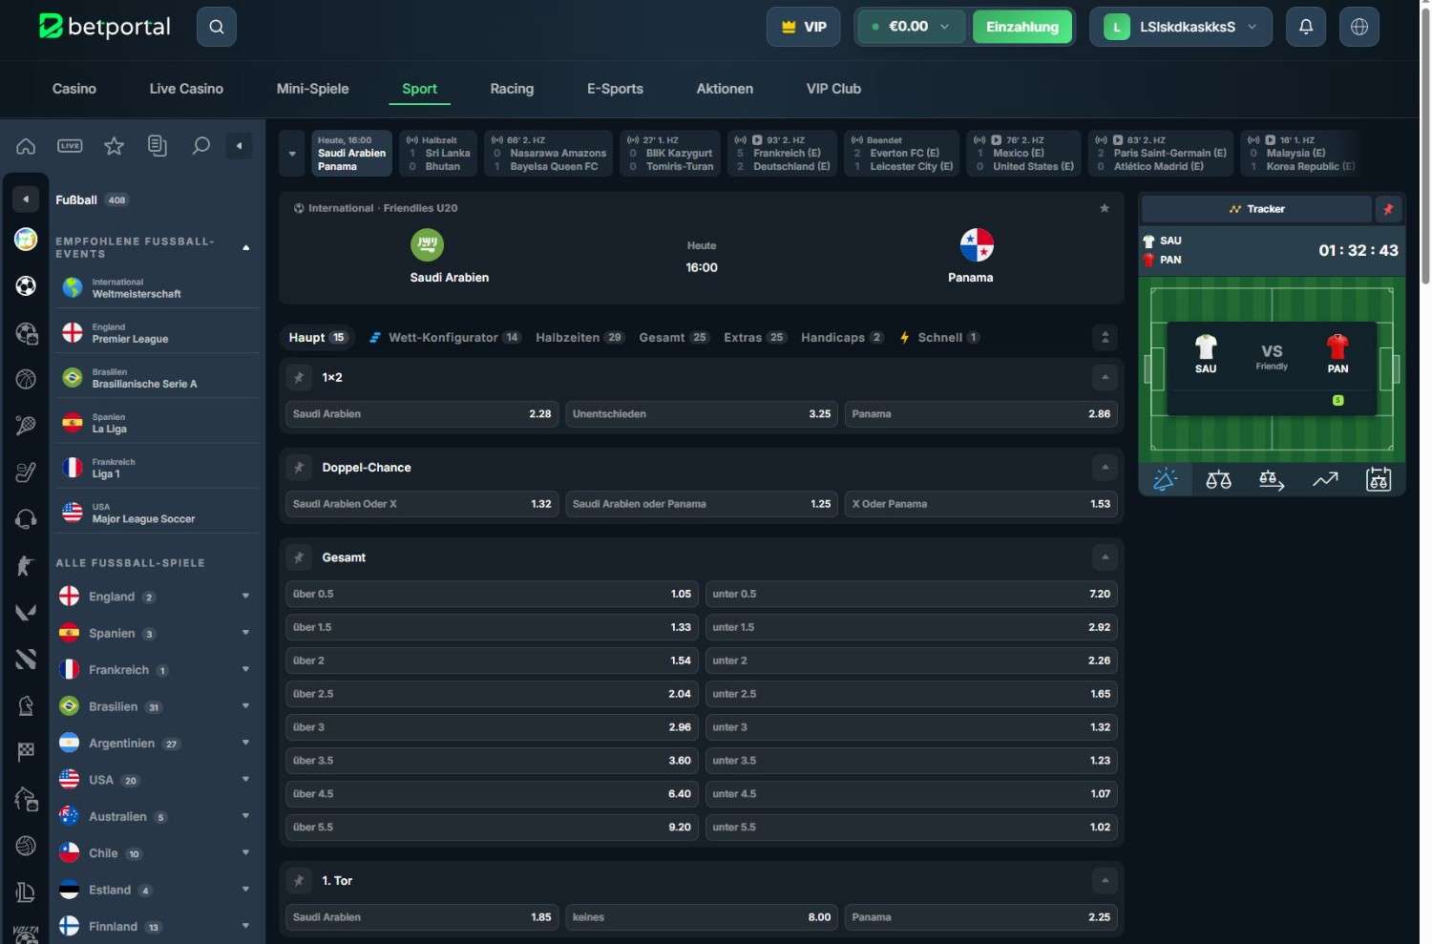The width and height of the screenshot is (1432, 944).
Task: Open the Paris Saint-Germain vs Atlético Madrid live card
Action: (x=1161, y=154)
